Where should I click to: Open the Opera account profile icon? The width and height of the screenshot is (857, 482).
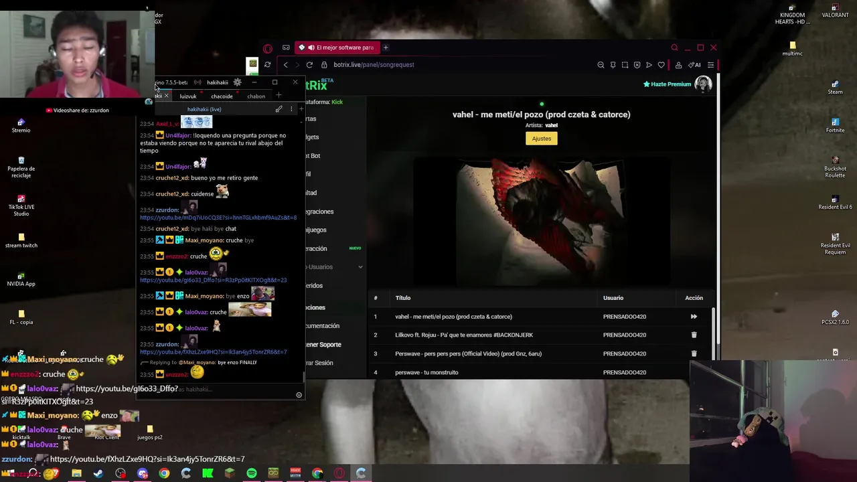point(678,65)
